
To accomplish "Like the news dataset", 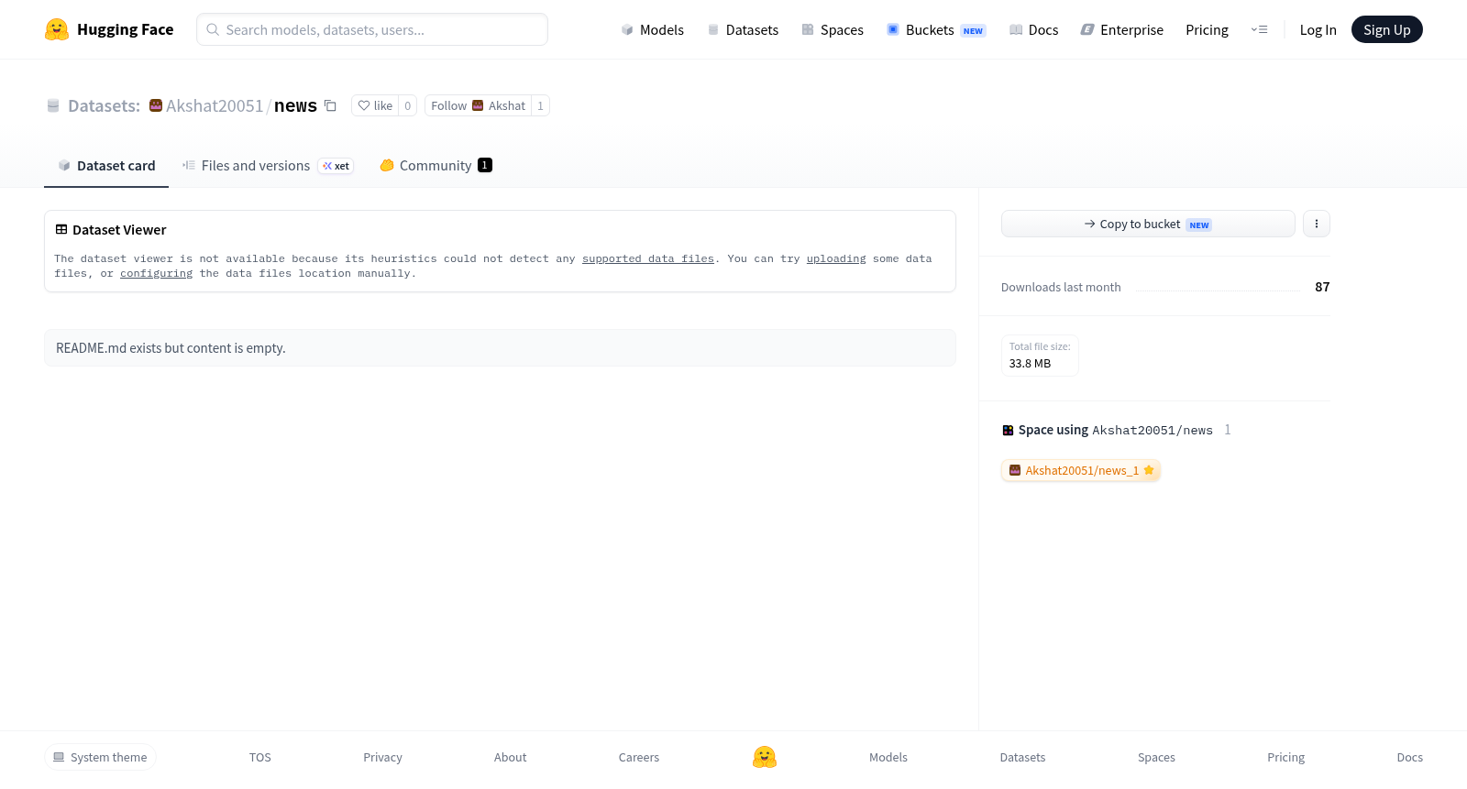I will [x=375, y=105].
